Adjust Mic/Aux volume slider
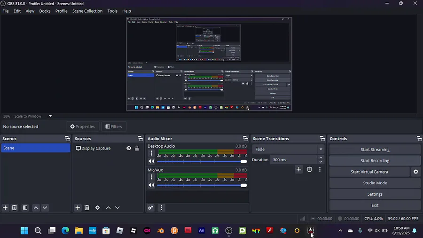 point(202,185)
